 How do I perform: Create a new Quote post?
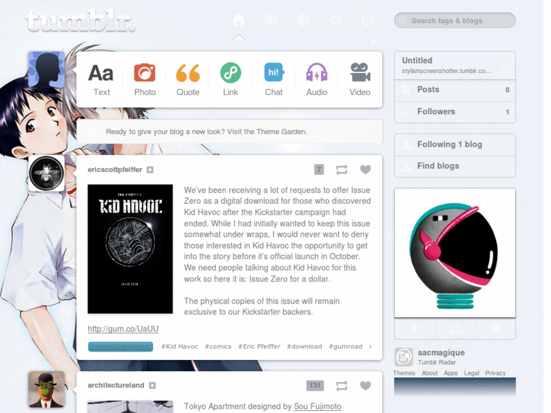[x=187, y=79]
